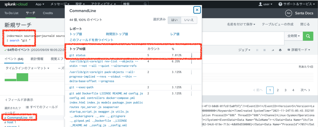Open the ジョブ dropdown

(244, 50)
